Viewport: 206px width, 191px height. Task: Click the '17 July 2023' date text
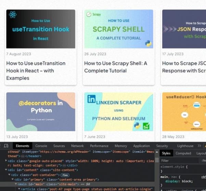click(173, 54)
